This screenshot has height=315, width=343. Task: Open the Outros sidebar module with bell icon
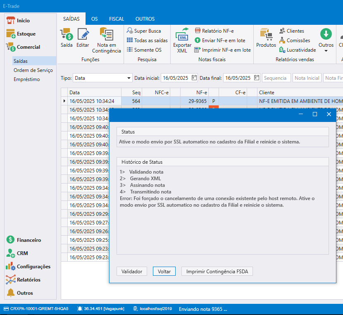[19, 293]
